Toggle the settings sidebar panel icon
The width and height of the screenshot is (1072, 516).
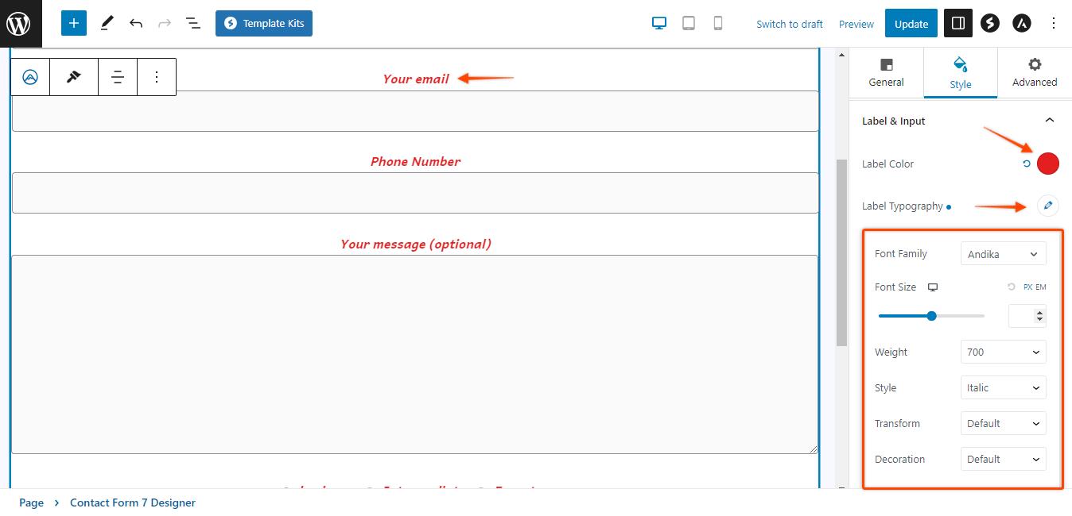(x=958, y=23)
